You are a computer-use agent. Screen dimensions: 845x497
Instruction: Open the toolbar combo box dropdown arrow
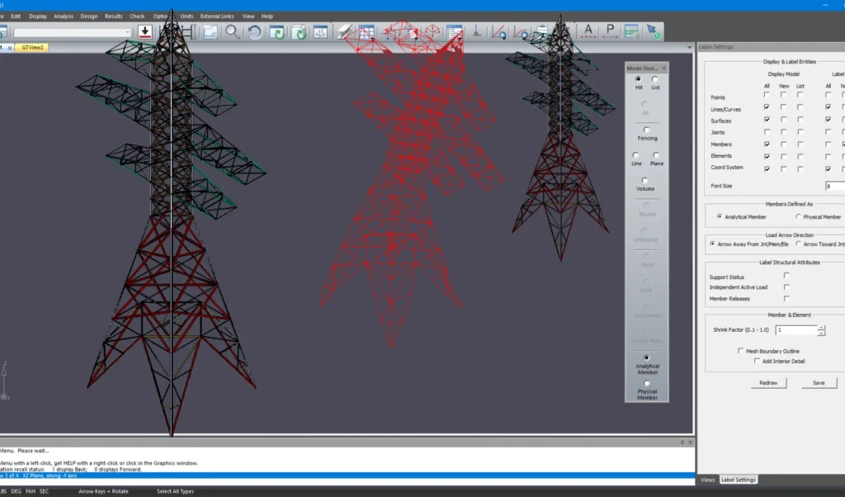pos(128,33)
